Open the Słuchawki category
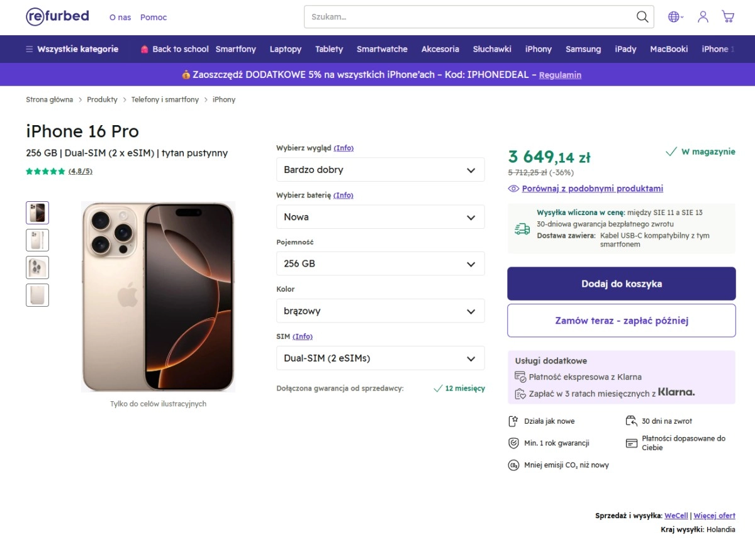Screen dimensions: 755x547 coord(492,49)
